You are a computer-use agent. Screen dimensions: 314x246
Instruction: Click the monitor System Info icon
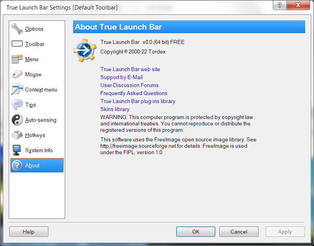pos(16,150)
